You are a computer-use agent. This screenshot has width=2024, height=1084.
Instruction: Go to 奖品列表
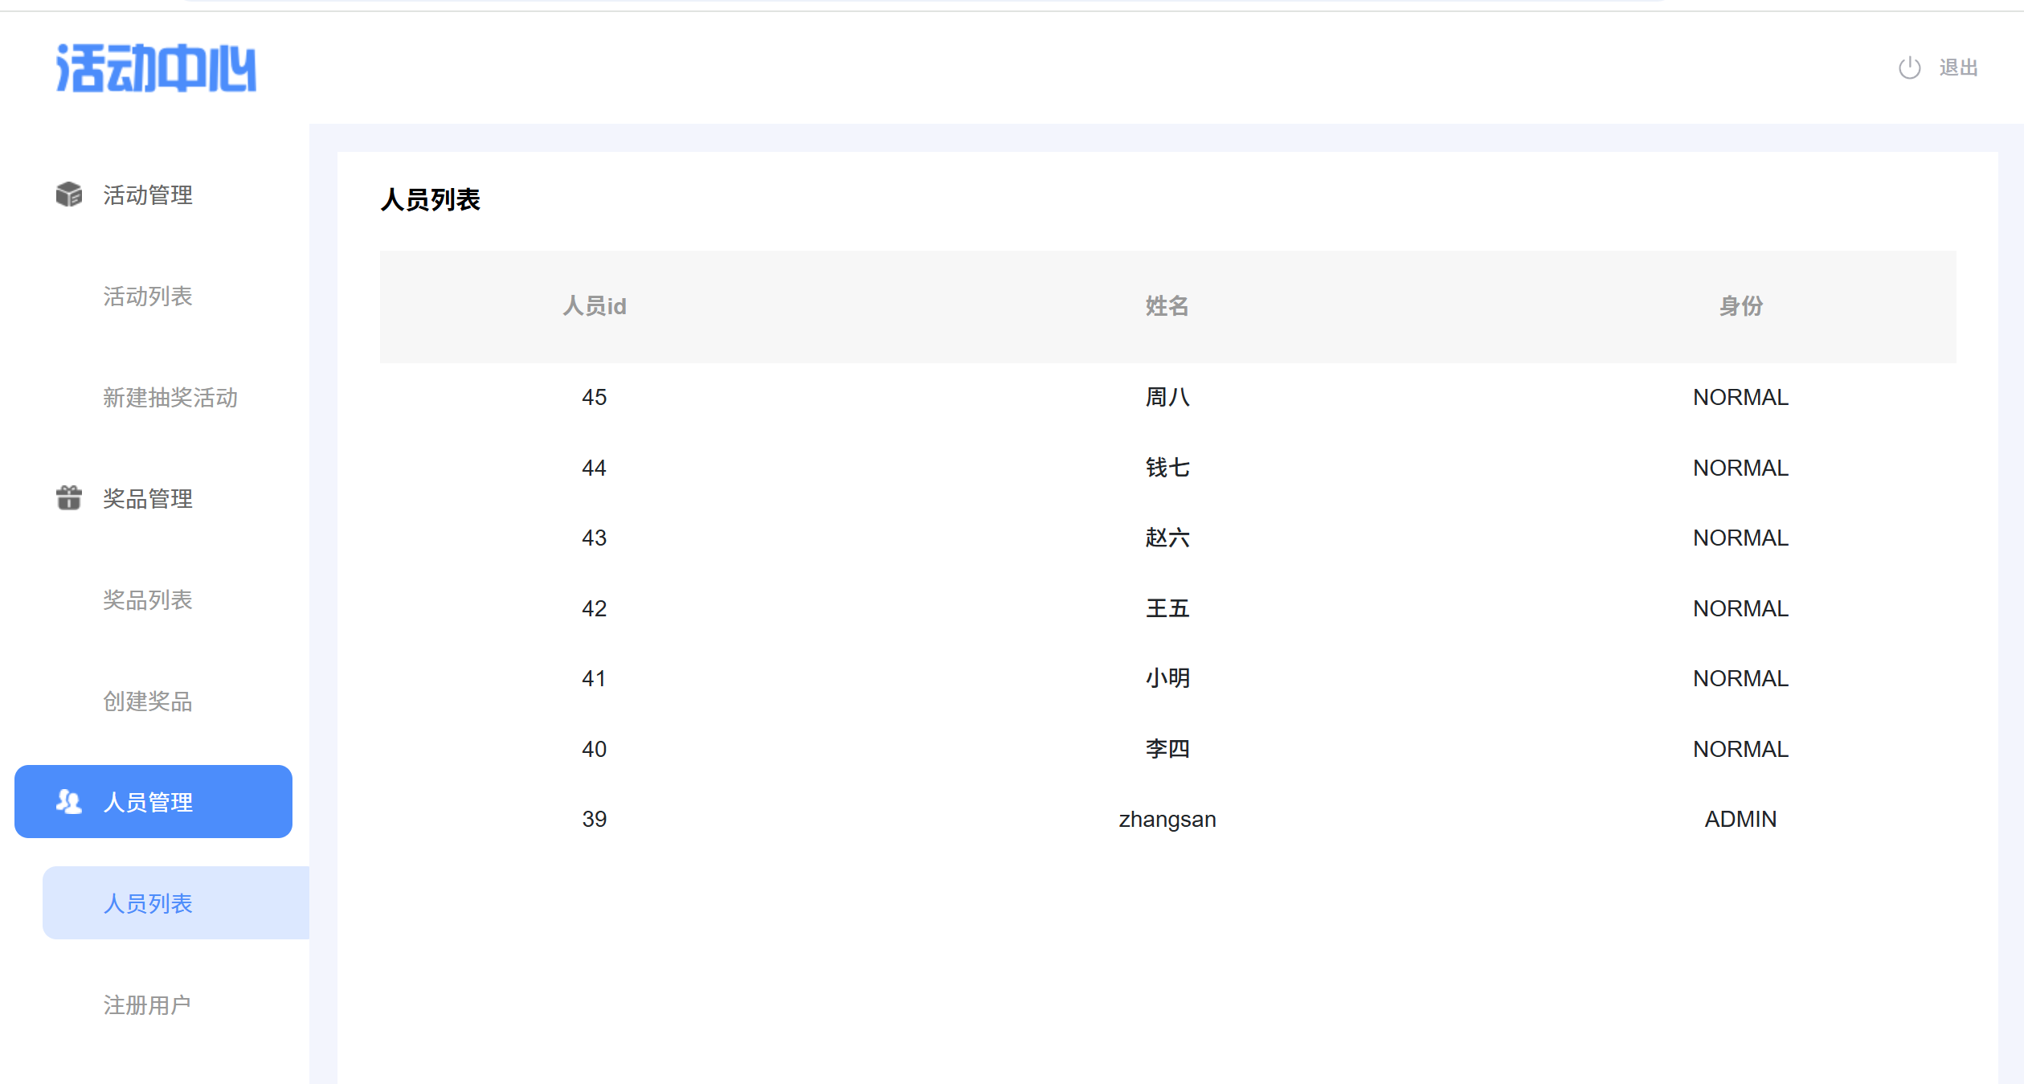coord(148,600)
